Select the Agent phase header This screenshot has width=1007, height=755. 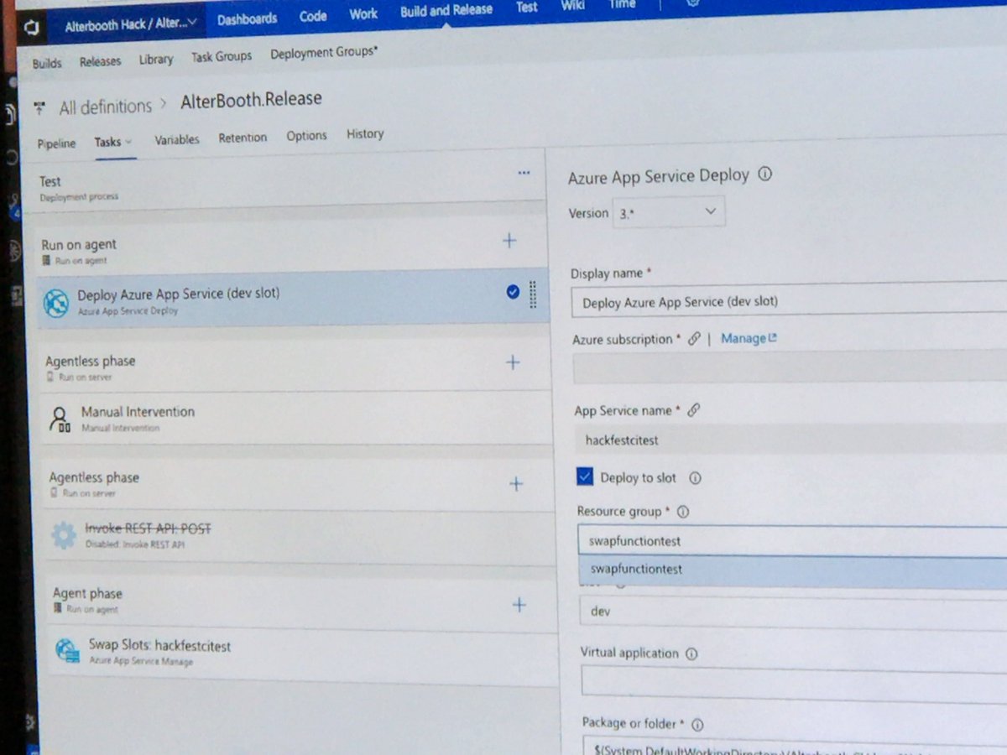(x=300, y=603)
